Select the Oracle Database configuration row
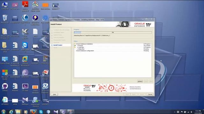The height and width of the screenshot is (114, 204). pyautogui.click(x=113, y=51)
